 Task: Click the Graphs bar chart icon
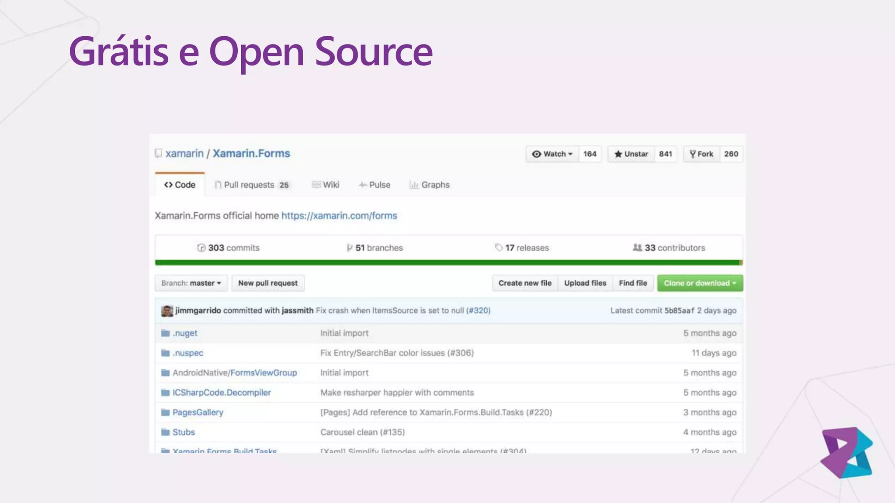[414, 185]
